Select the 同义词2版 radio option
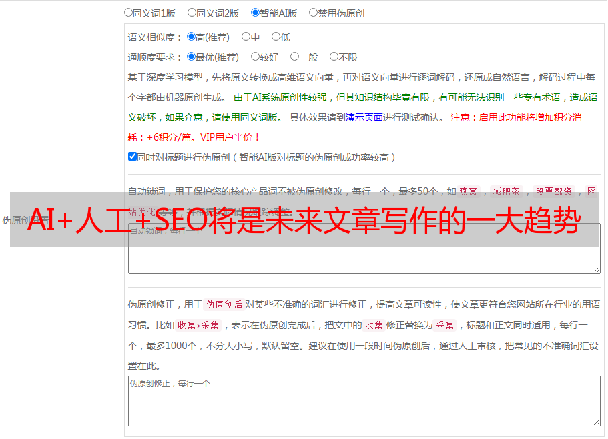Screen dimensions: 608x439 click(x=192, y=13)
